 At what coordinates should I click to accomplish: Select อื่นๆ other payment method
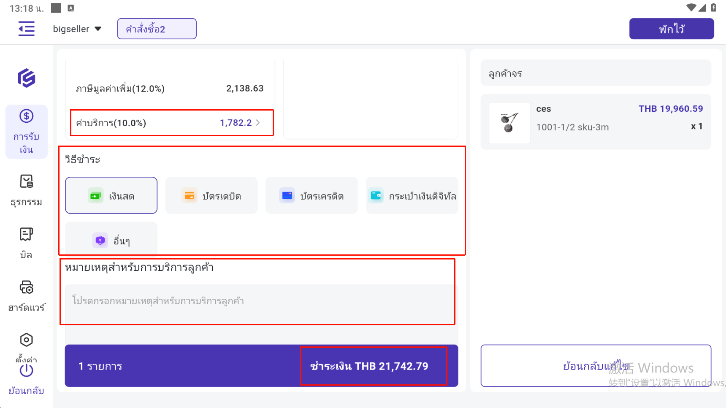111,240
